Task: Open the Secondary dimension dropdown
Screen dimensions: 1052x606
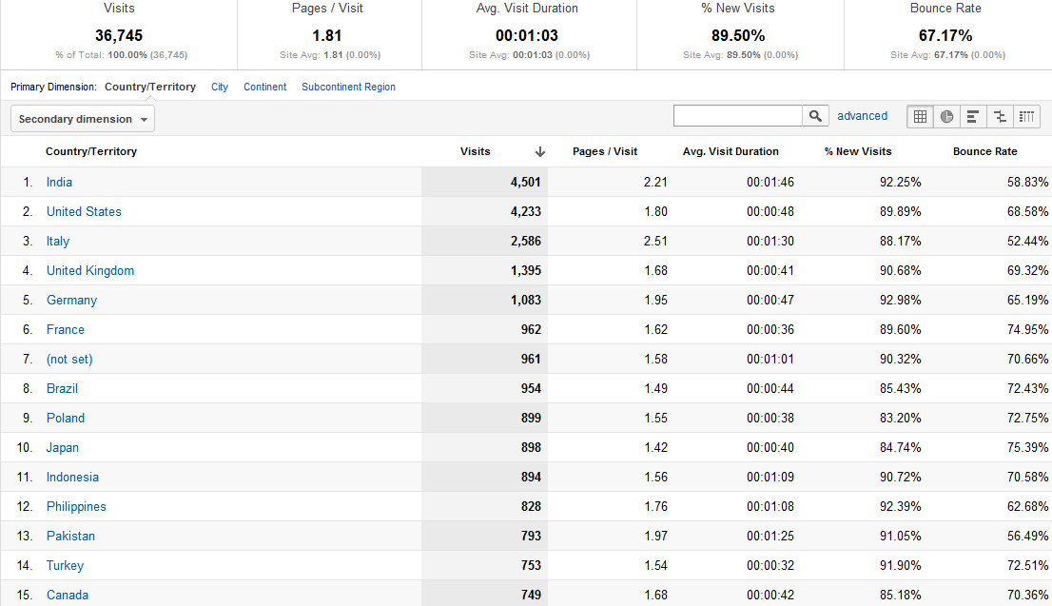Action: point(83,119)
